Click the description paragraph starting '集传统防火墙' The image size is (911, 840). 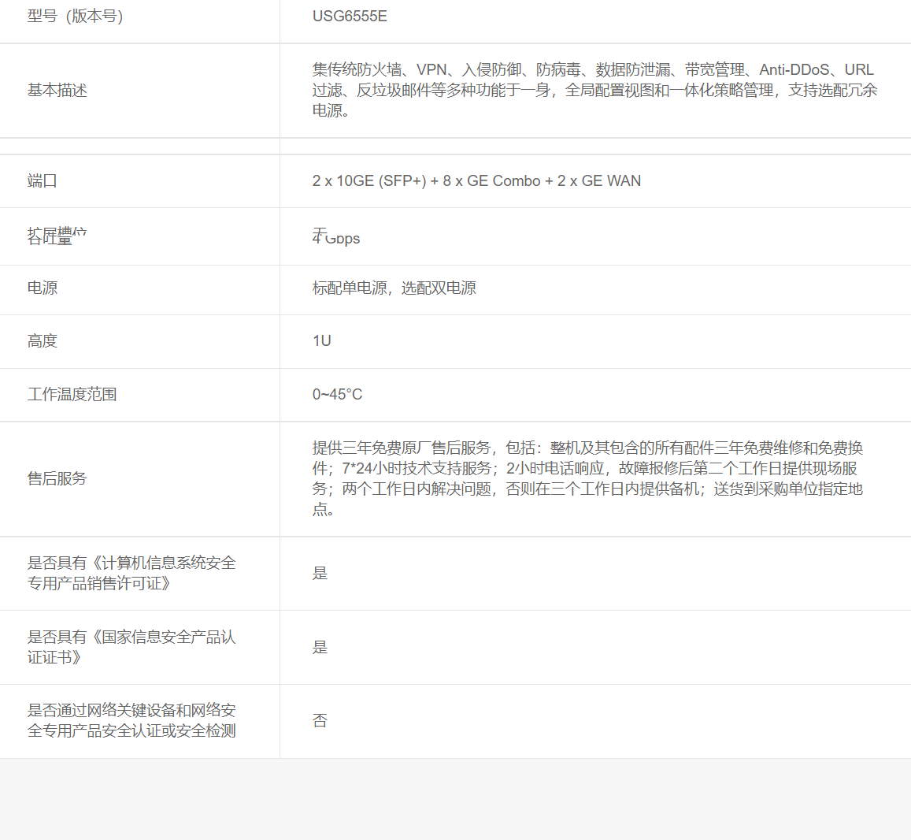pos(594,90)
